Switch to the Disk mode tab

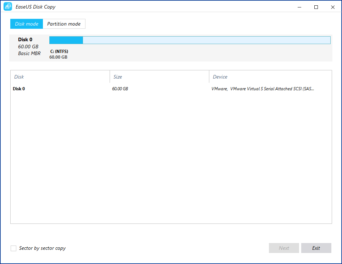(27, 24)
